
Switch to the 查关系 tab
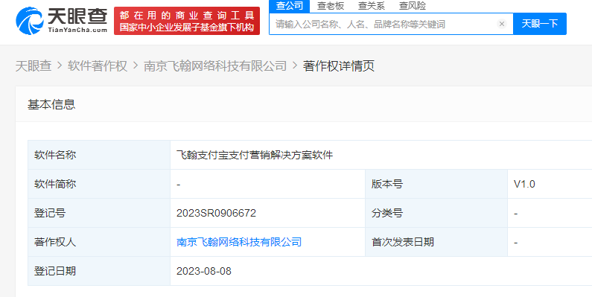pos(371,6)
